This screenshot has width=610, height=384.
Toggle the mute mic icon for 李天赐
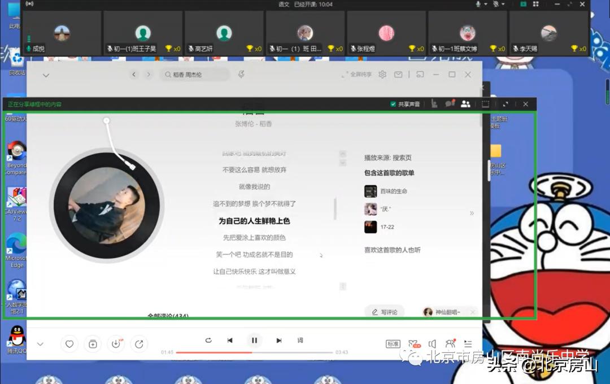515,49
